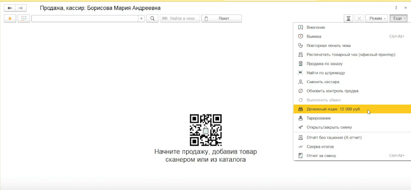This screenshot has height=190, width=411.
Task: Collapse the Еще dropdown menu
Action: point(399,18)
